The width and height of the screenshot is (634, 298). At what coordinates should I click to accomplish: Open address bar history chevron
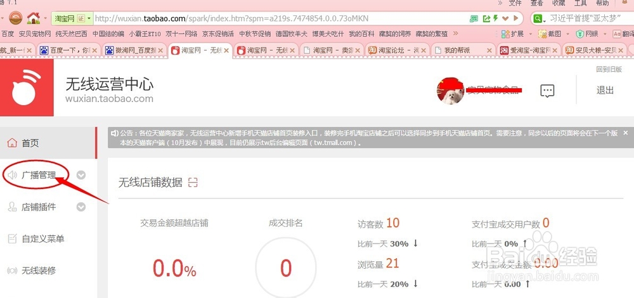pyautogui.click(x=505, y=18)
